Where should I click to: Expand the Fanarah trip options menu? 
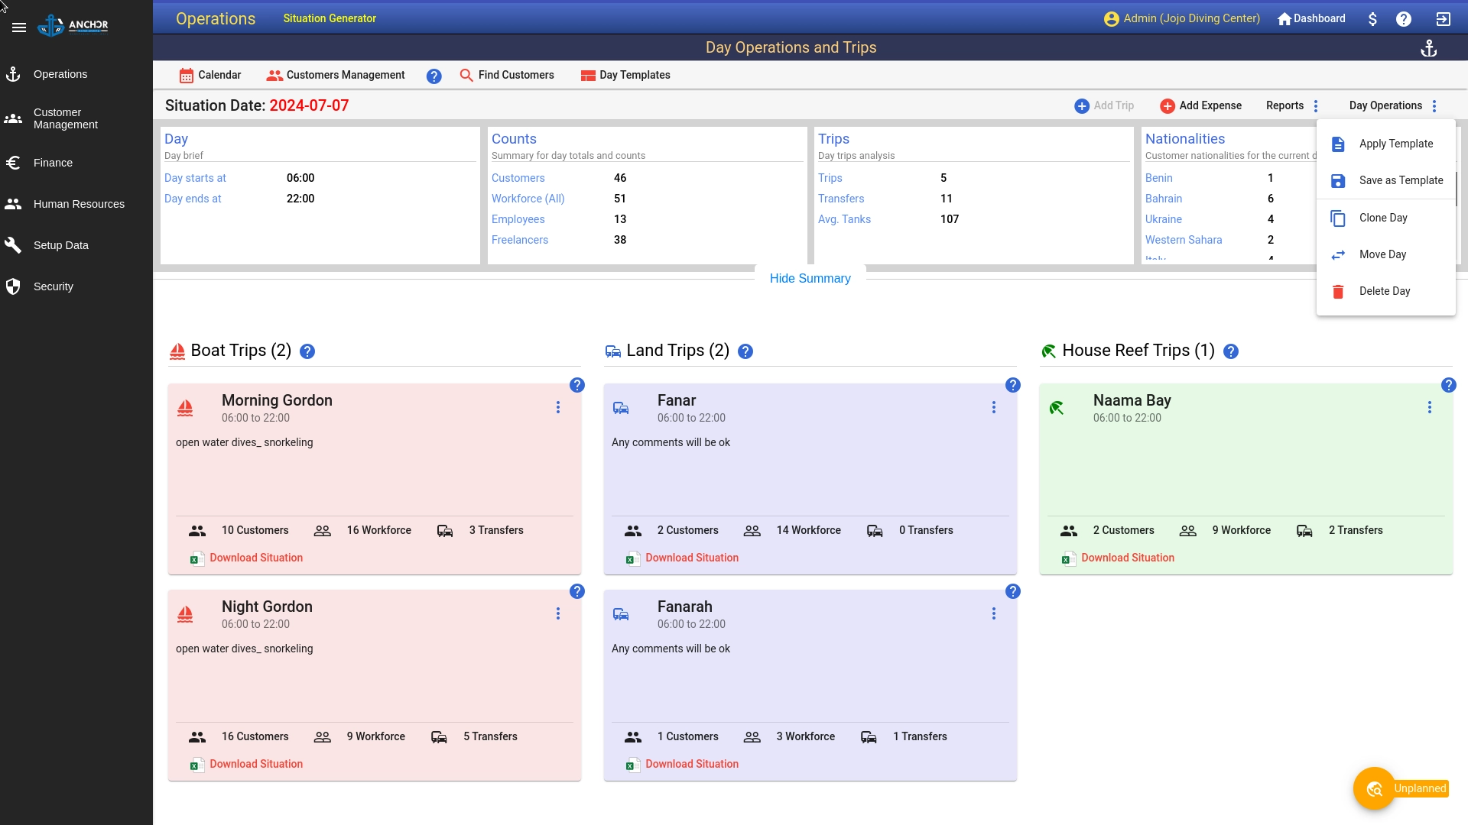(993, 613)
